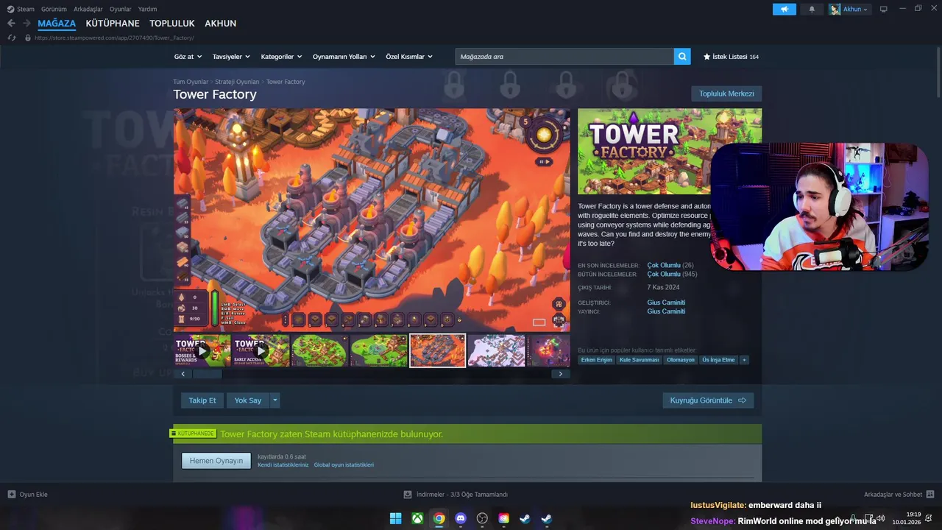The image size is (942, 530).
Task: Open the Tüm Oyunlar breadcrumb
Action: [x=191, y=82]
